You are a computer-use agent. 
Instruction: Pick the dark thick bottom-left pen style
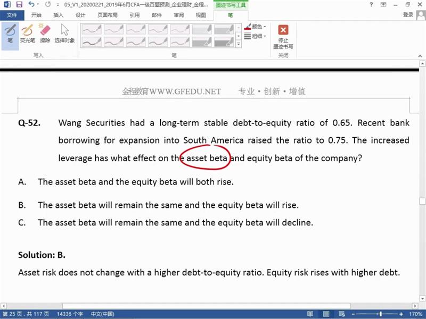[x=92, y=42]
